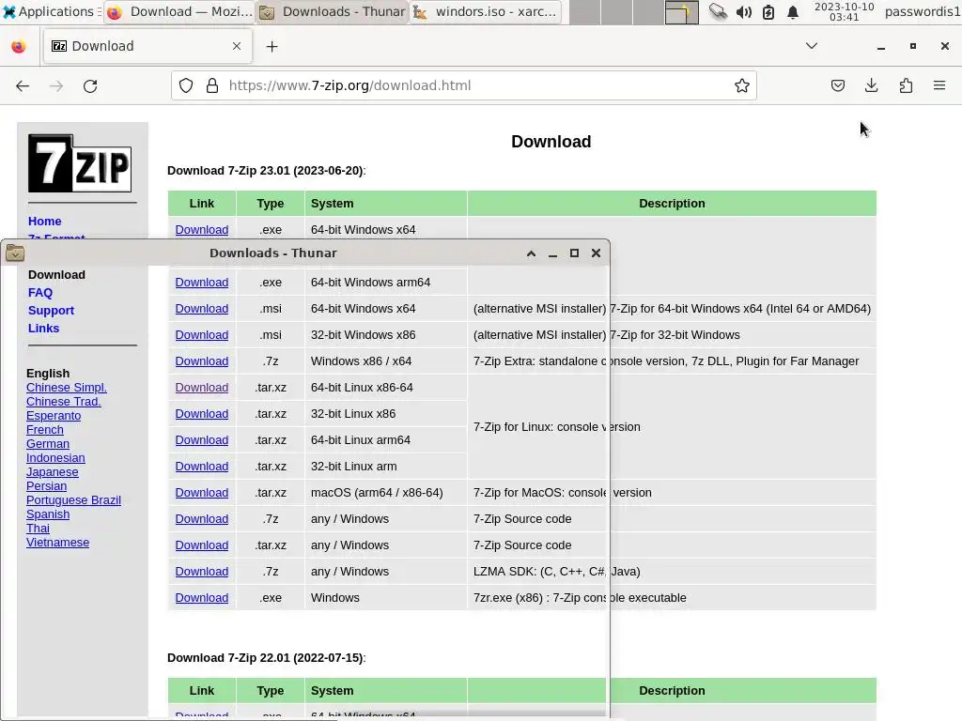Roll up the Thunar window with the arrow

pyautogui.click(x=532, y=253)
